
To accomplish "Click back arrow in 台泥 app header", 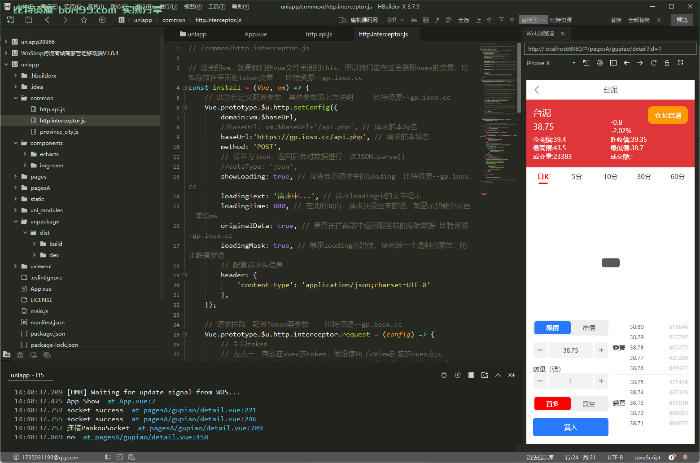I will (x=537, y=90).
